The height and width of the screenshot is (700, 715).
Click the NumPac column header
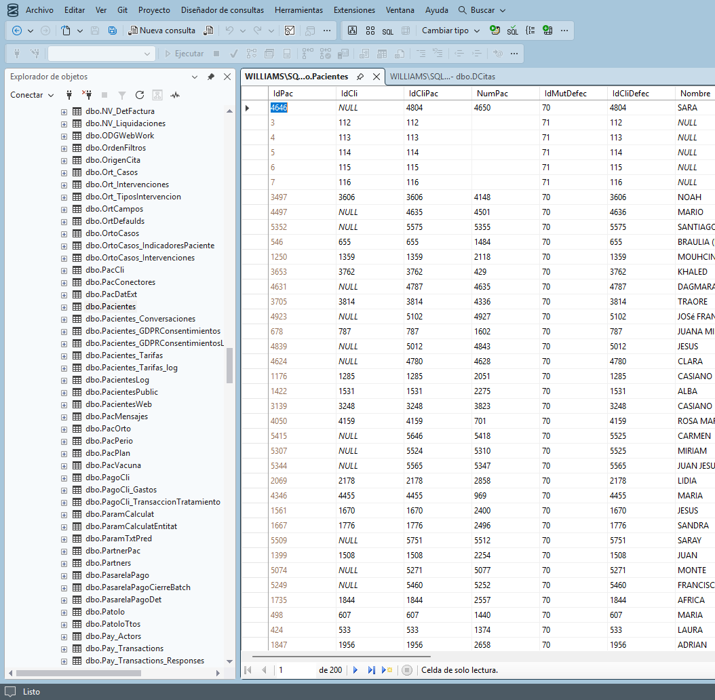pyautogui.click(x=505, y=94)
